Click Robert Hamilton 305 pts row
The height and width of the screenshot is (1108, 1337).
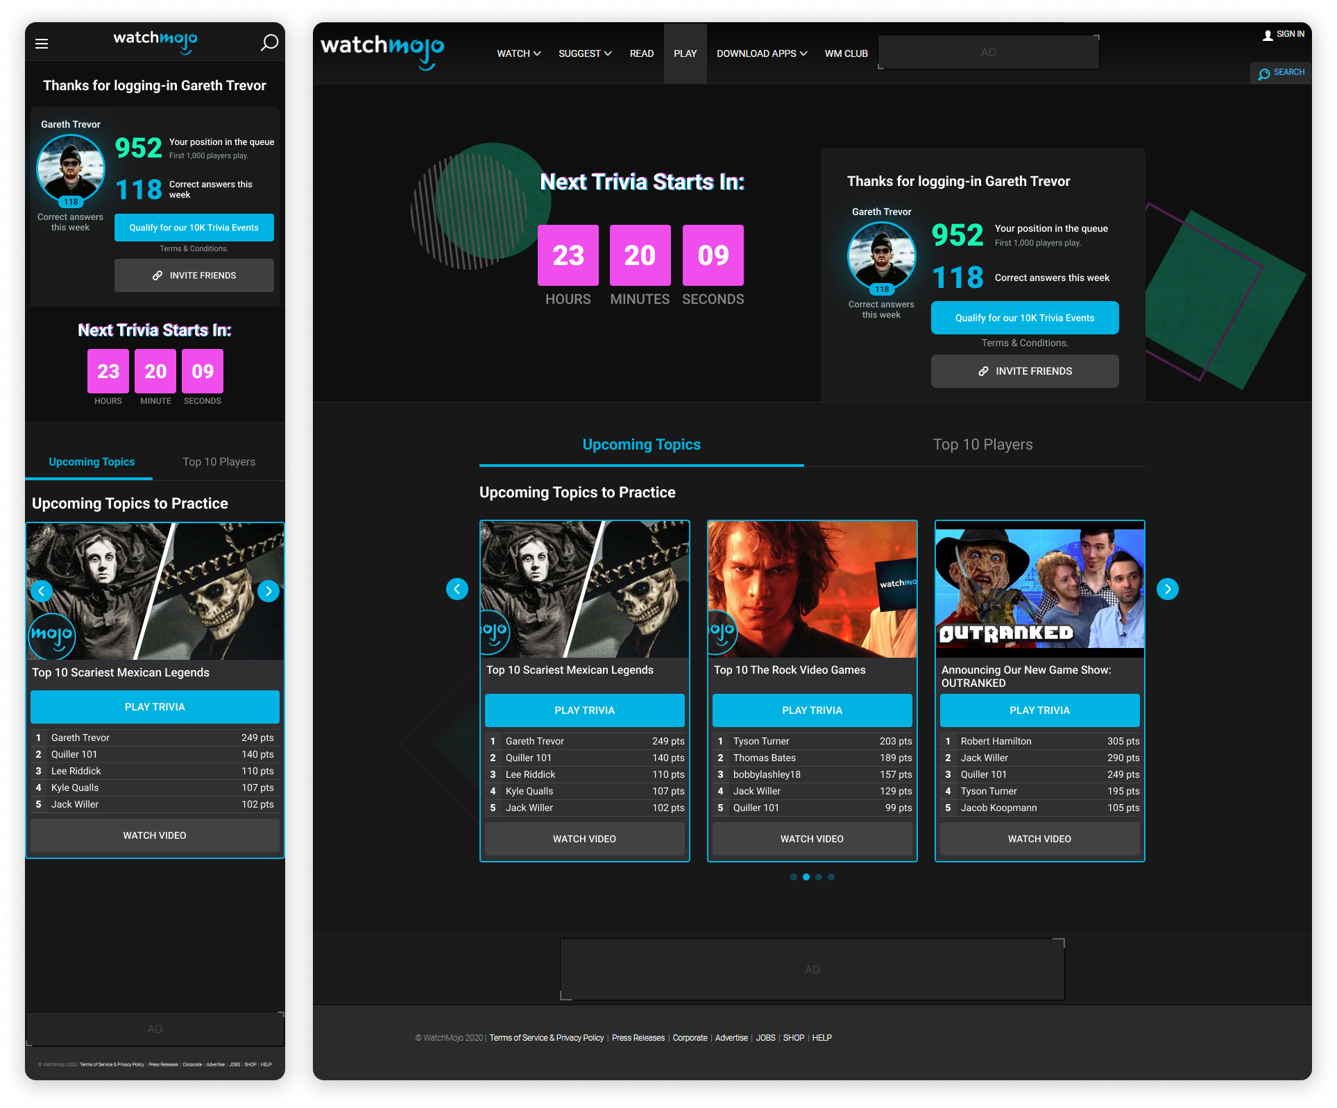(1040, 741)
